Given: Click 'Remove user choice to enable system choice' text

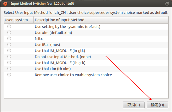Looking at the screenshot, I should pyautogui.click(x=73, y=75).
